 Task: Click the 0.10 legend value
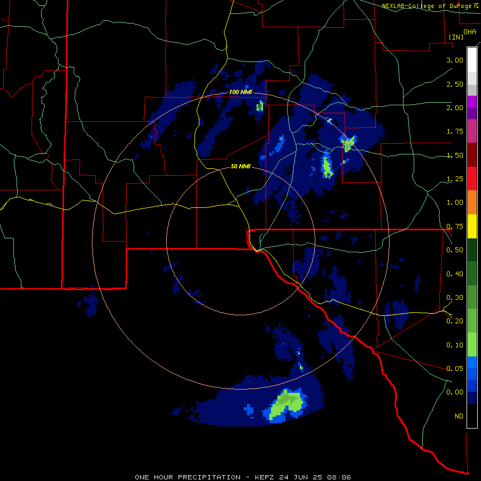[455, 345]
